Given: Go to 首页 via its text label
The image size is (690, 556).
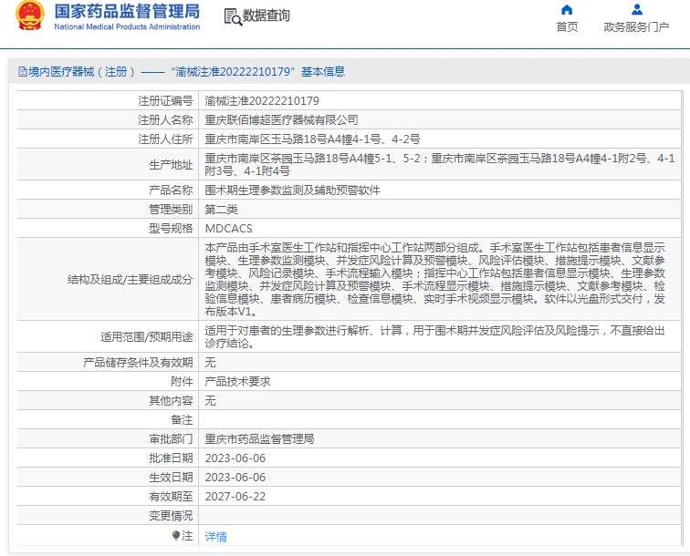Looking at the screenshot, I should point(567,27).
